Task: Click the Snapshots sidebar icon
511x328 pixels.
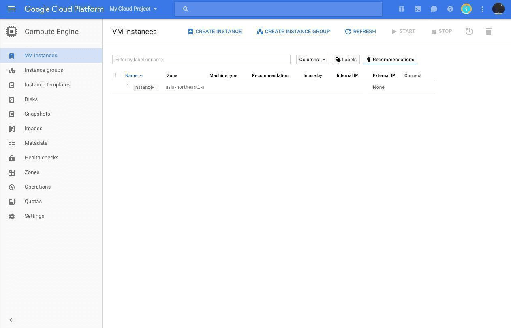Action: [x=12, y=114]
